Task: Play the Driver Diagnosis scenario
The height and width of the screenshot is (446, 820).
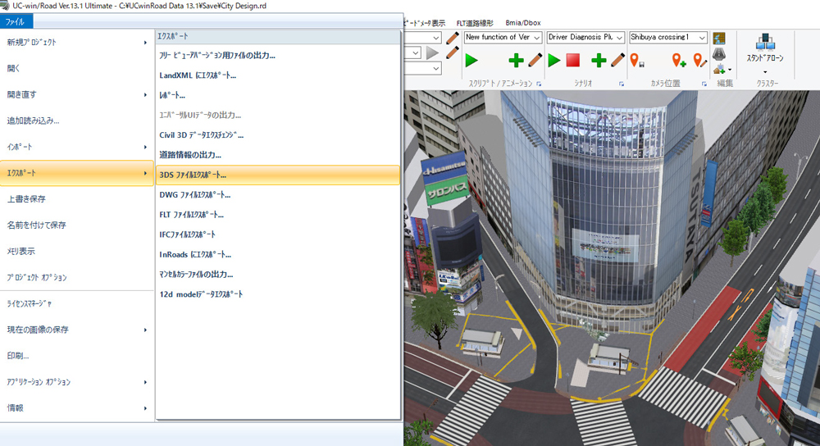Action: tap(553, 60)
